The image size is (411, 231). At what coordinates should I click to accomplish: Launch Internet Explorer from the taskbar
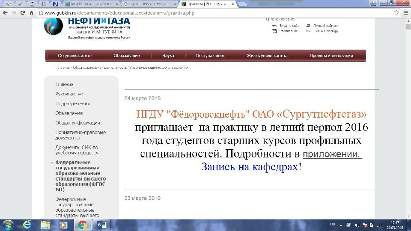27,225
